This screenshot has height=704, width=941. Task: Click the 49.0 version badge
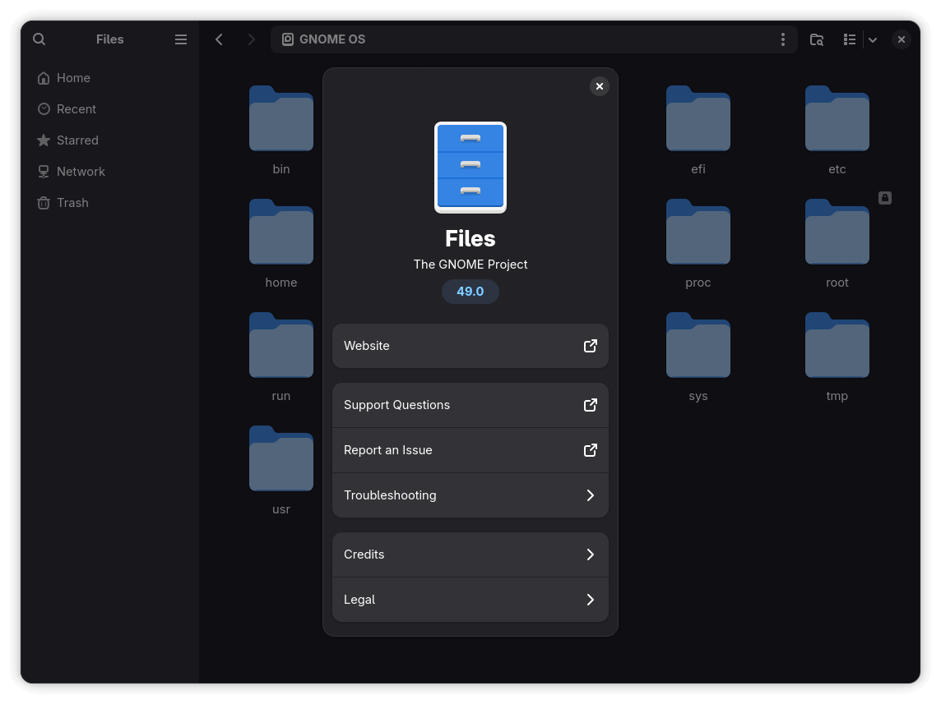click(x=471, y=291)
